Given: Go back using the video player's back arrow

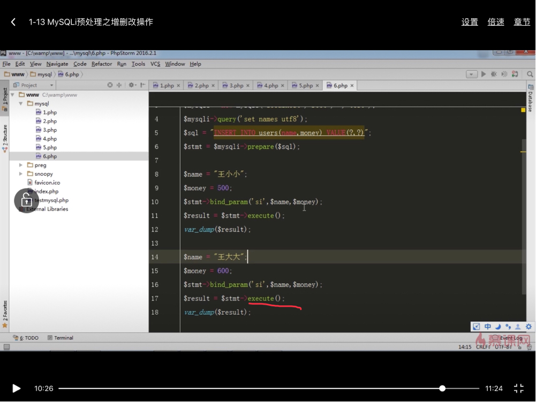Looking at the screenshot, I should point(13,22).
